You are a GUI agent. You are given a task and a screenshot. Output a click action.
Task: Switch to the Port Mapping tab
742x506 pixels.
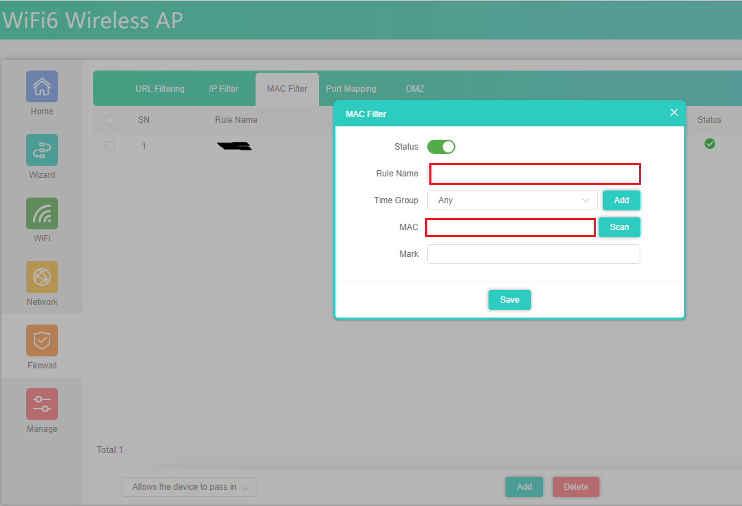[x=351, y=89]
